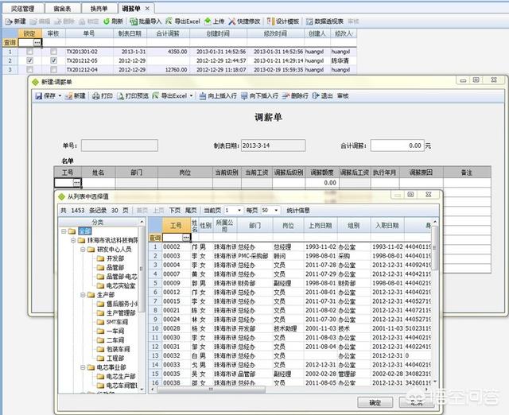
Task: Click 确定 button in selection dialog
Action: 375,402
